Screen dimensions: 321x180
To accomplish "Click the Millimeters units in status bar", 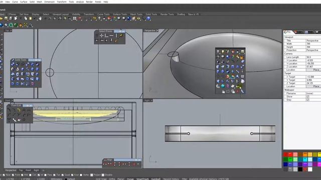I will click(56, 179).
